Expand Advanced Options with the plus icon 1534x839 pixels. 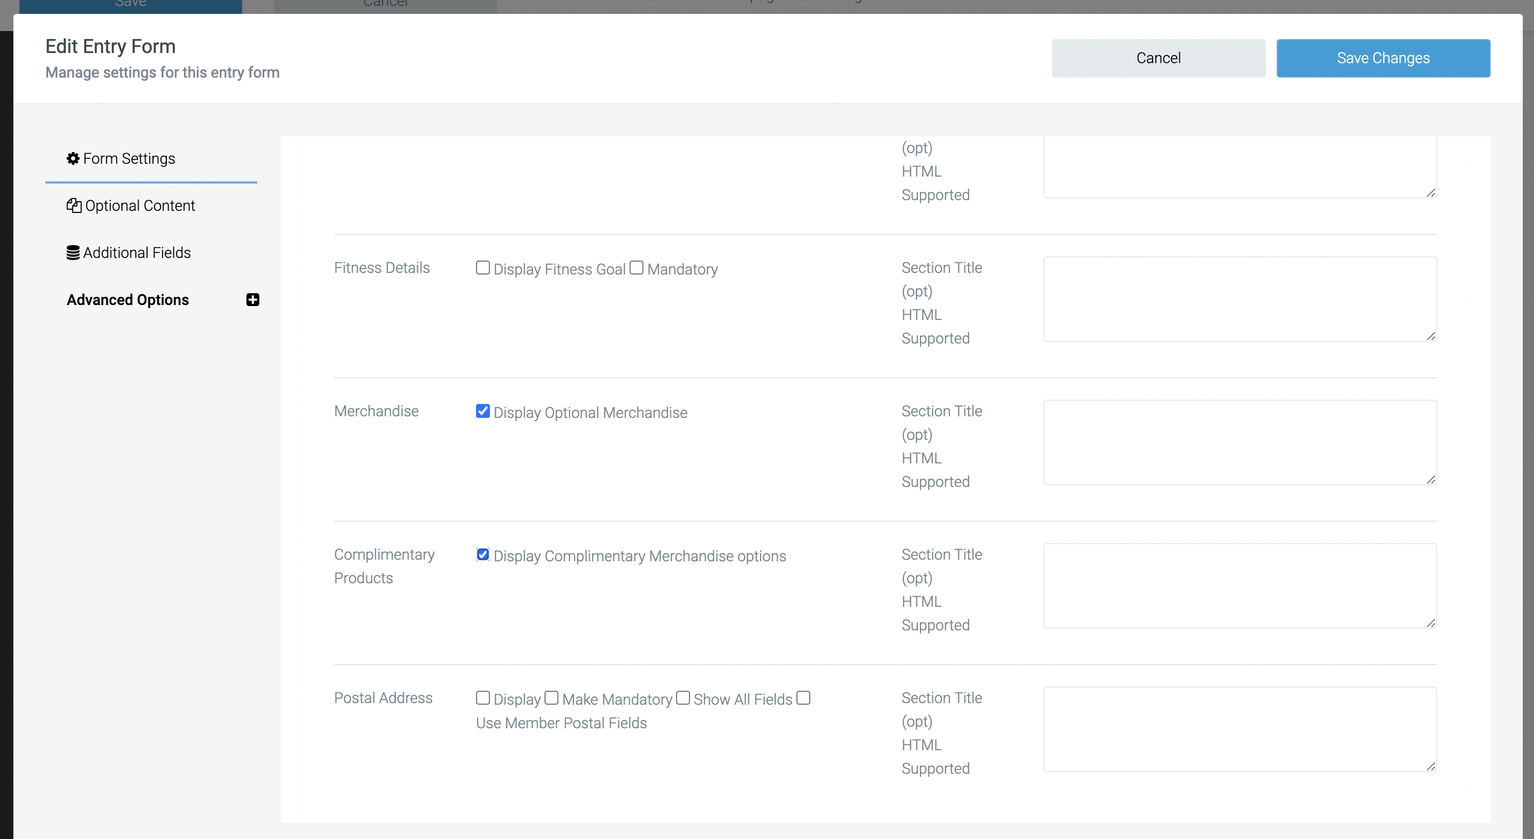click(252, 300)
